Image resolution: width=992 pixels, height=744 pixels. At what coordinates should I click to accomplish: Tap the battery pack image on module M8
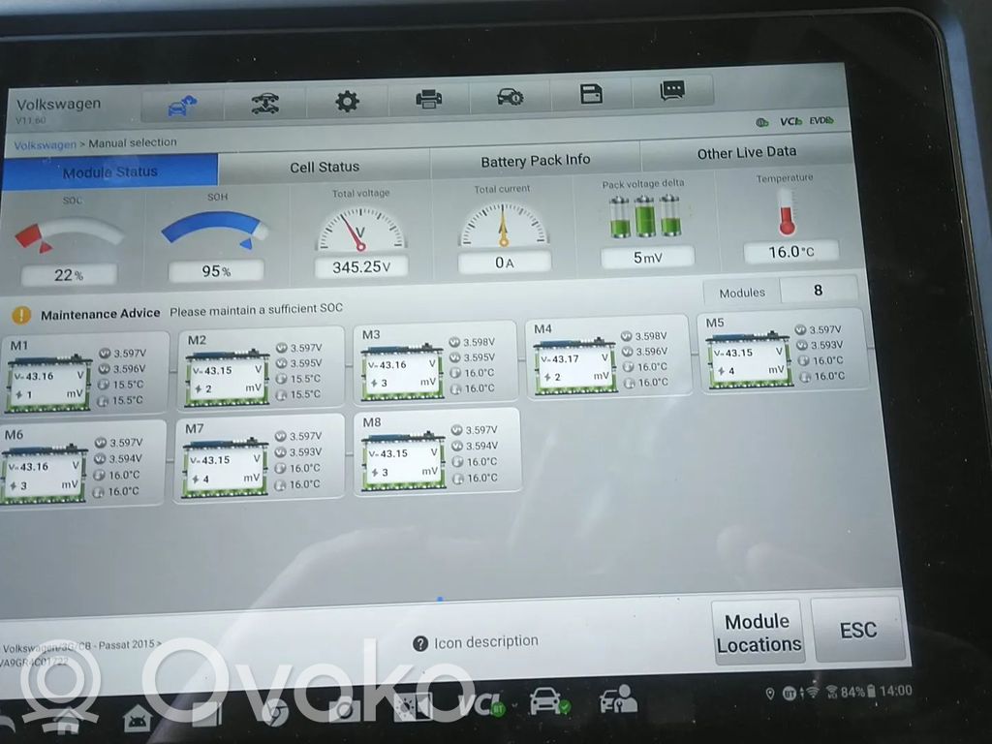402,462
